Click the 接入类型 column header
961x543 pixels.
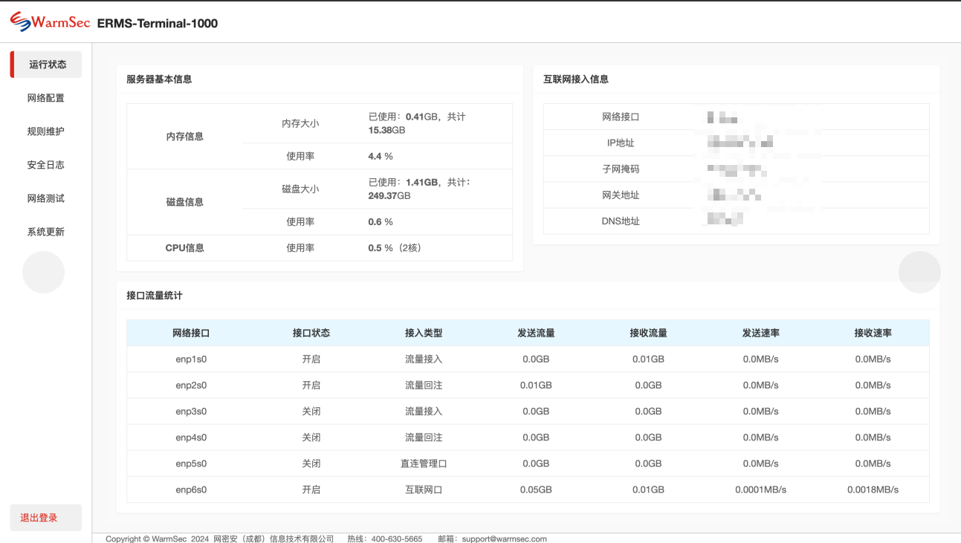click(424, 334)
